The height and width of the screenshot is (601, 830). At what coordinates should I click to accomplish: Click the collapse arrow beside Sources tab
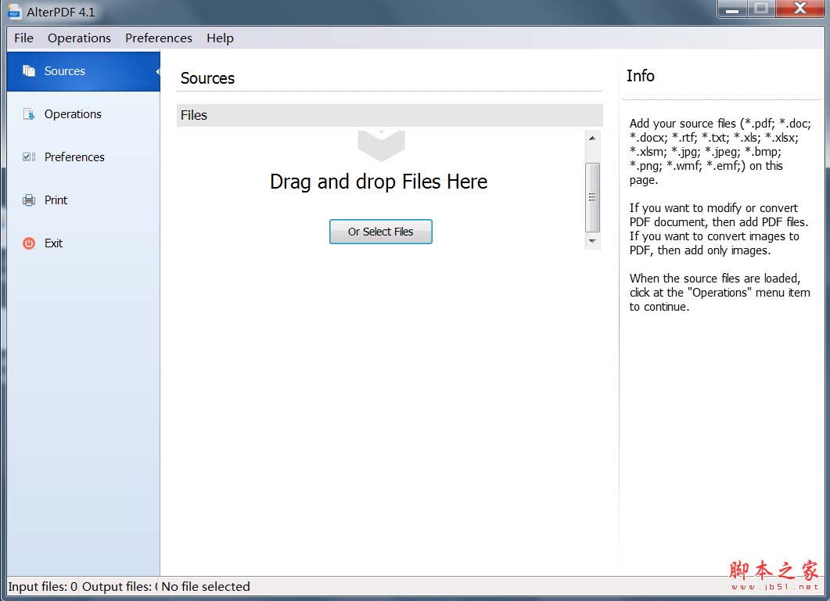(x=158, y=71)
